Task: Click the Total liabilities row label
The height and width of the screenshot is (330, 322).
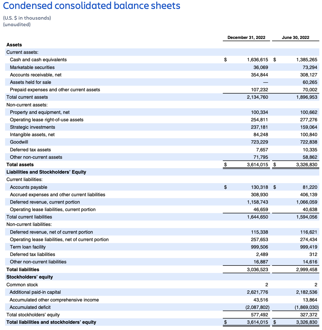Action: [x=23, y=270]
